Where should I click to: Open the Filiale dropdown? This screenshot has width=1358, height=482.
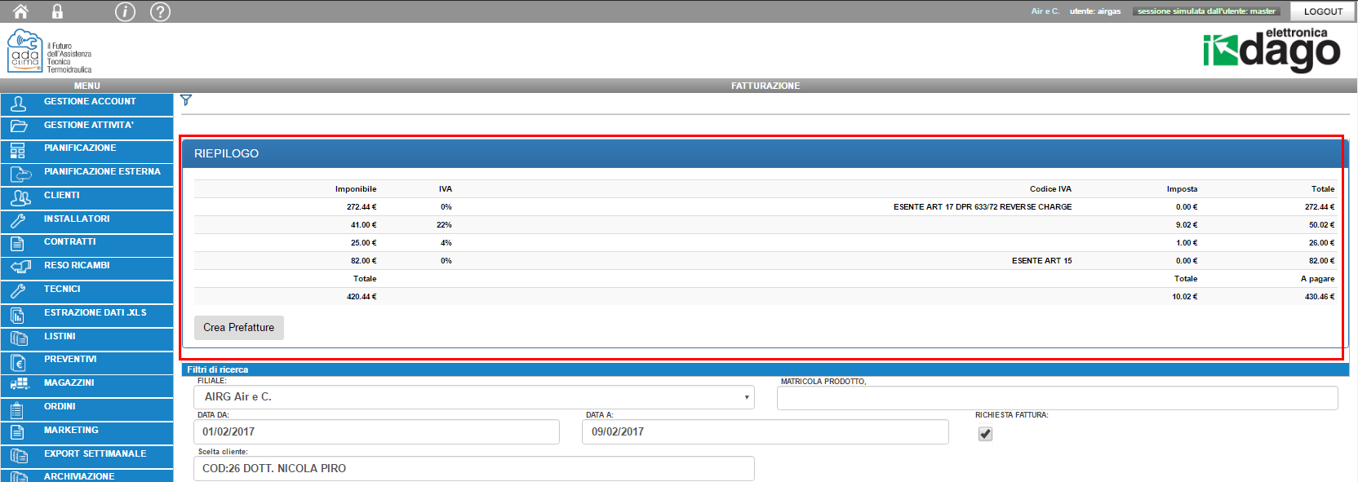point(474,397)
